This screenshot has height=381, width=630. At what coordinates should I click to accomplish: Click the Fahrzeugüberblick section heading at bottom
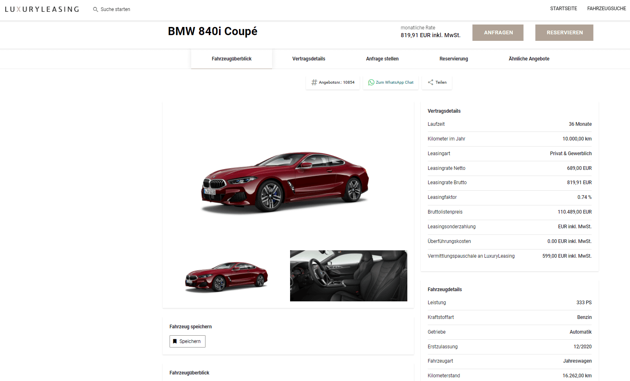click(x=189, y=373)
